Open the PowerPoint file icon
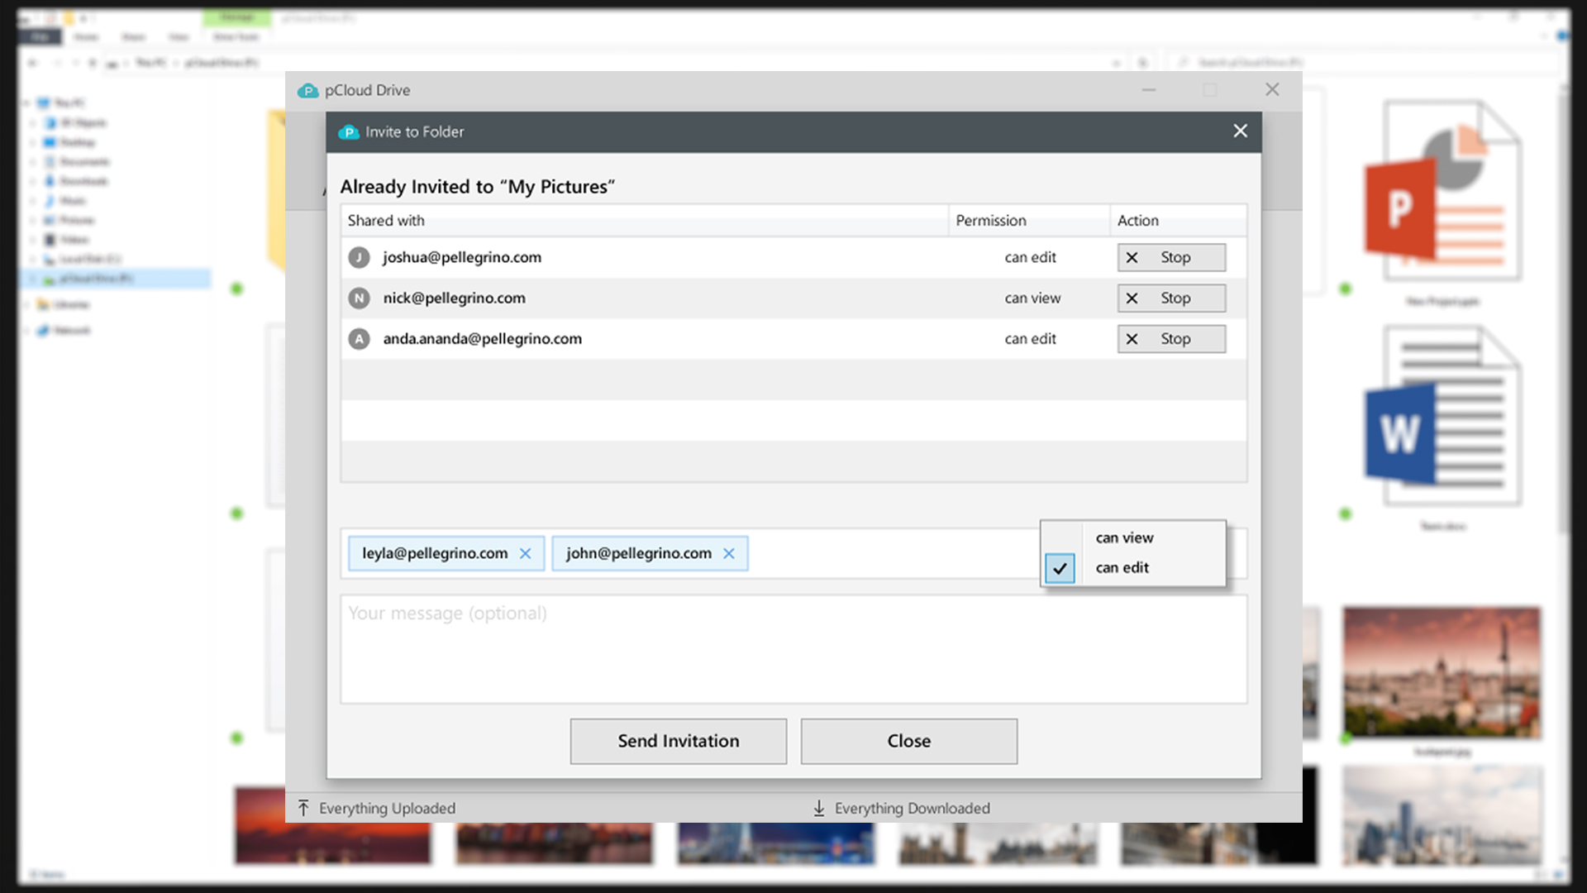The width and height of the screenshot is (1587, 893). coord(1442,191)
